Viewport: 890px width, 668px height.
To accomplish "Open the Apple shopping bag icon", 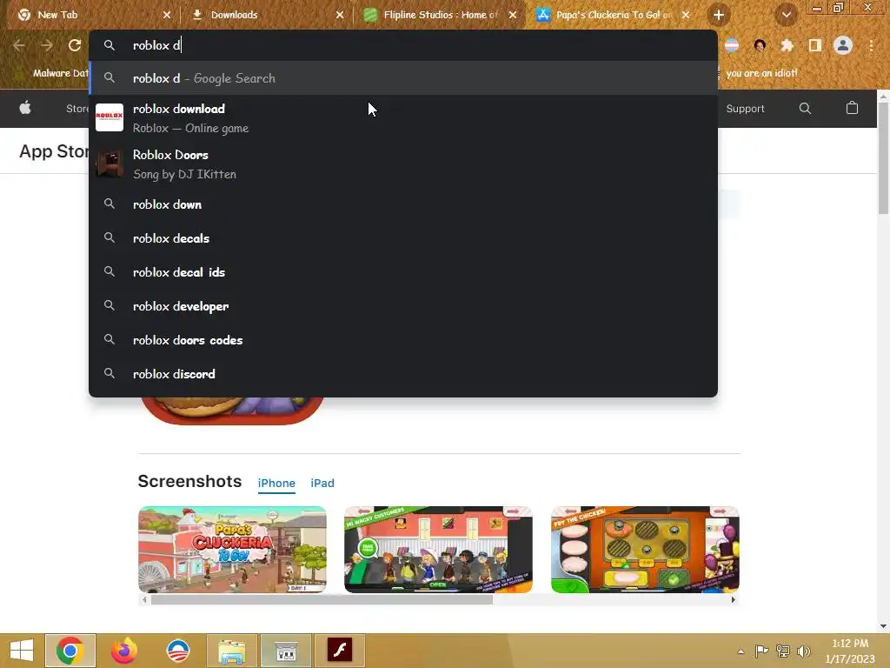I will [x=852, y=108].
